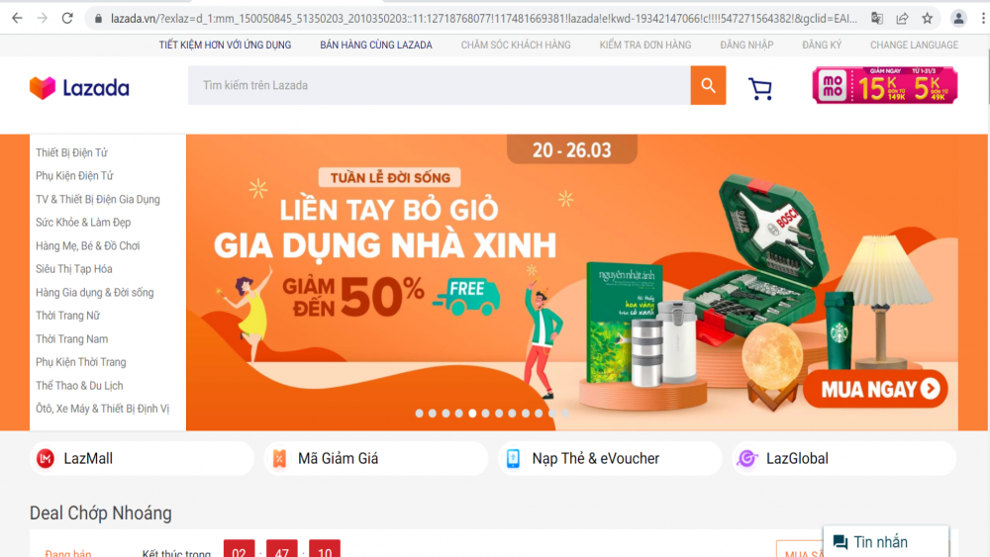Click the MUA NGAY banner button
This screenshot has width=990, height=557.
(x=876, y=389)
